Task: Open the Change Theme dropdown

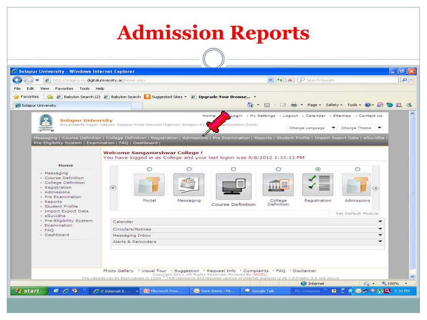Action: click(x=361, y=127)
